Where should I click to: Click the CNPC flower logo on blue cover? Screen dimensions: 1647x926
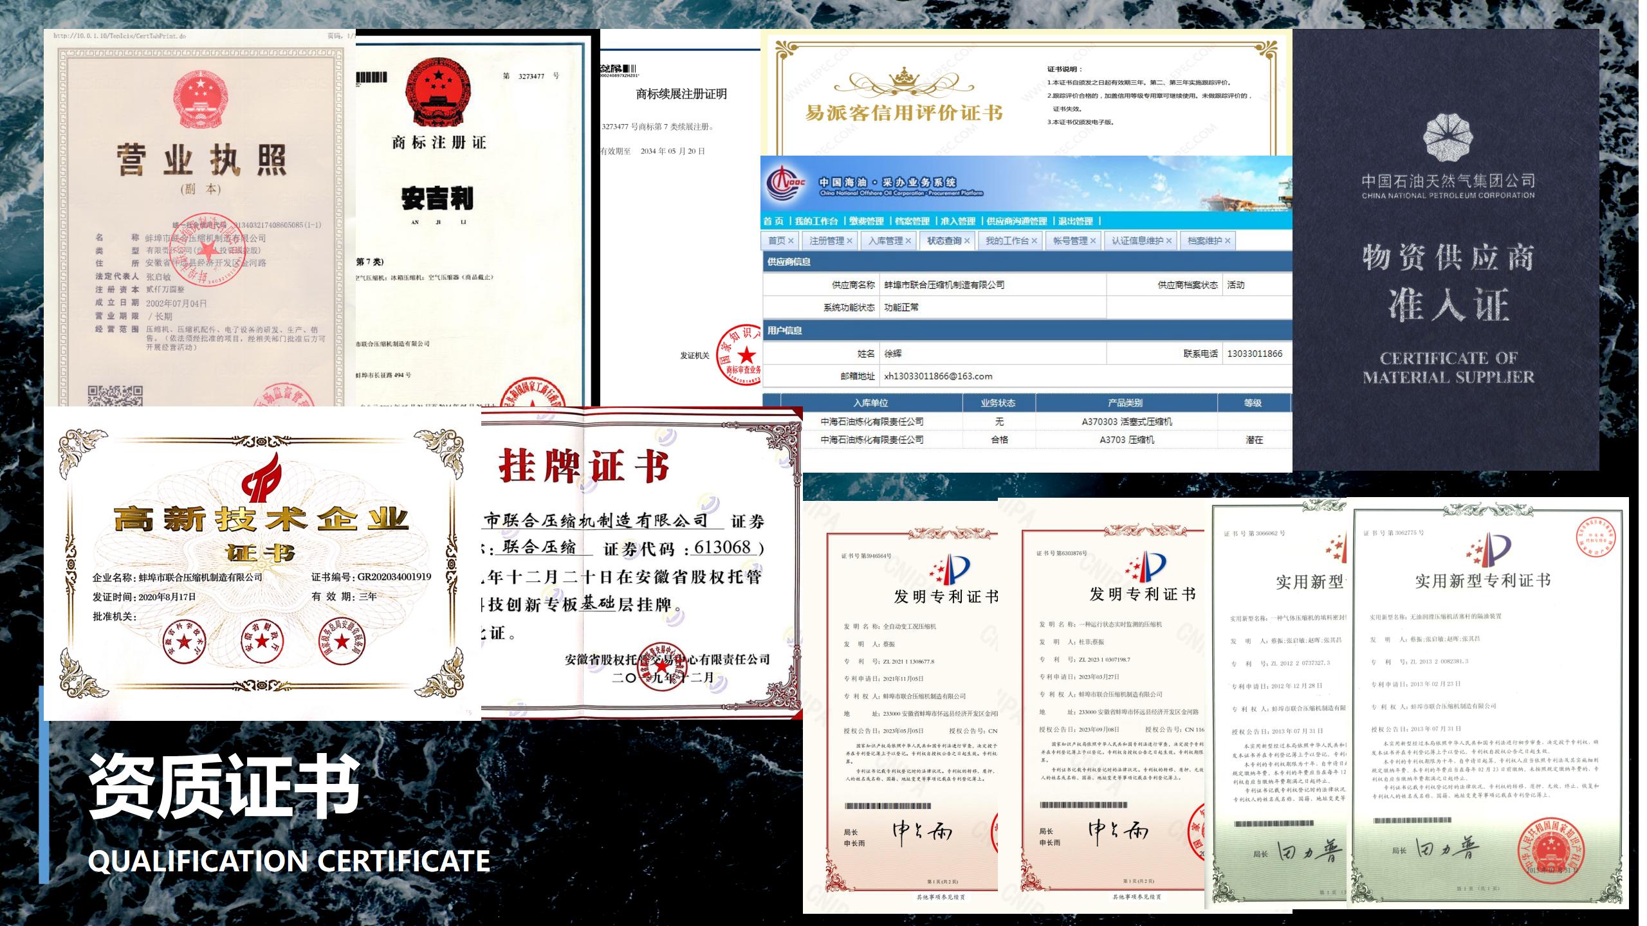1448,138
